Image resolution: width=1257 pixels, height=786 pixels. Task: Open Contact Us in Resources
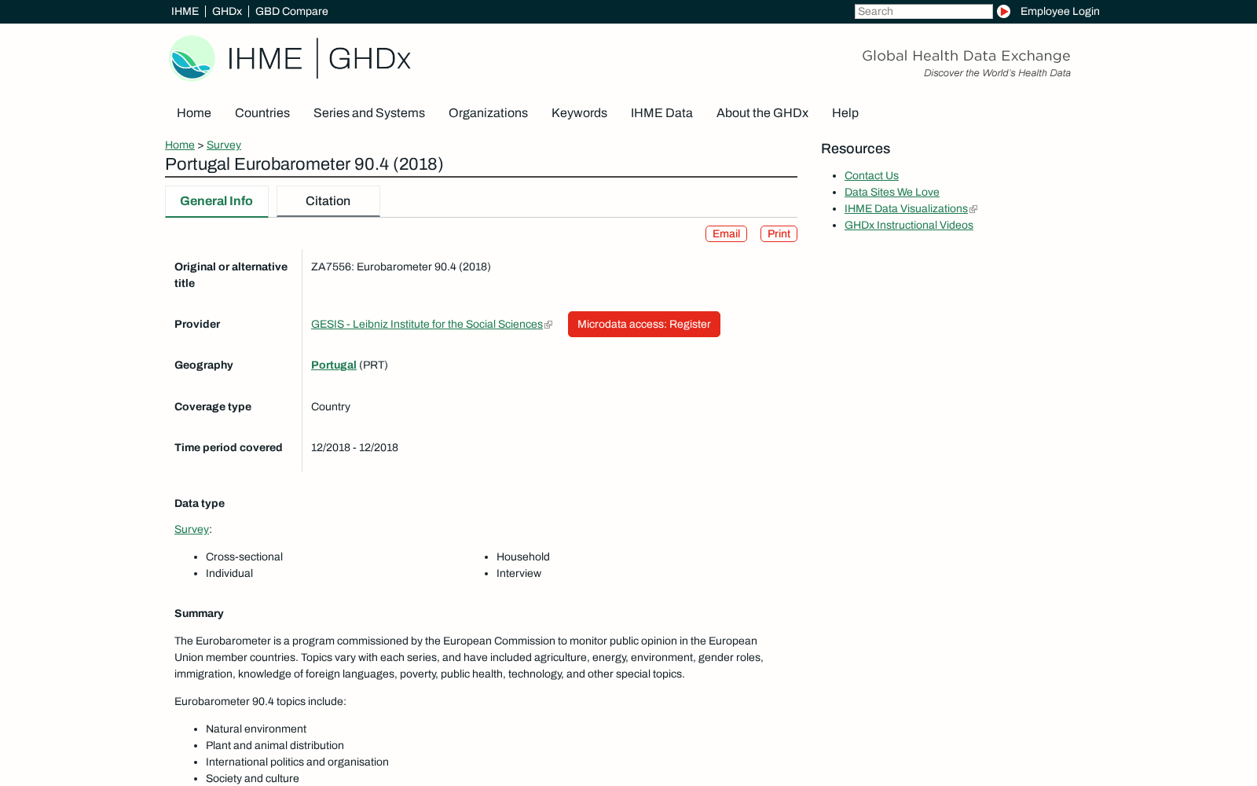click(871, 175)
